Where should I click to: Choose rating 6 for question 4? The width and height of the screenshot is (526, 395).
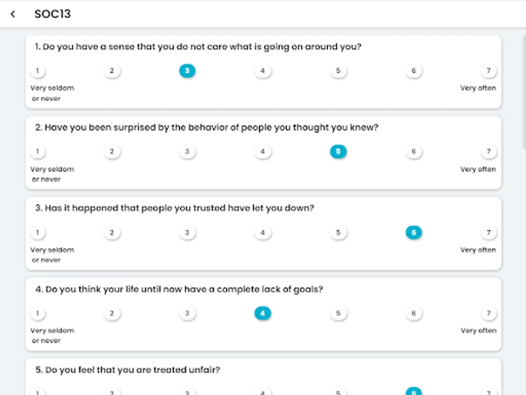pos(414,313)
